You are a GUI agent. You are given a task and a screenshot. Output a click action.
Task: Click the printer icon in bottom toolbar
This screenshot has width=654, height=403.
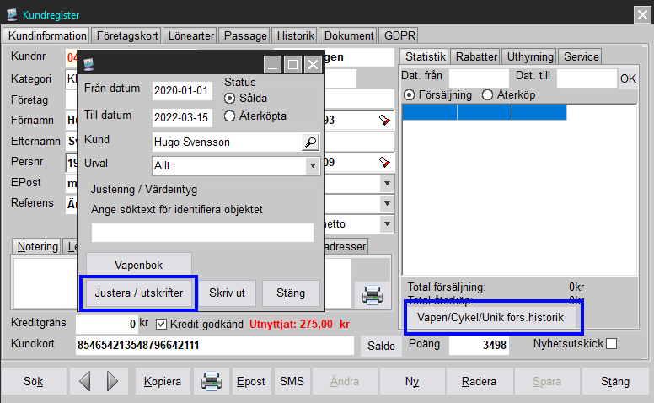point(210,382)
